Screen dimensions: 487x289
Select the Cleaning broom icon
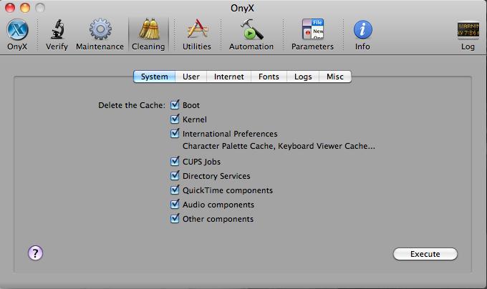(x=148, y=30)
